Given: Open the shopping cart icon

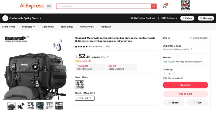Looking at the screenshot, I should click(x=165, y=6).
